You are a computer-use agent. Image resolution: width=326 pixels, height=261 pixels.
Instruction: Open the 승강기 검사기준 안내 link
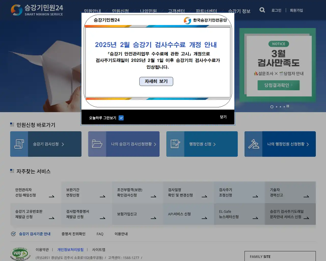35,234
